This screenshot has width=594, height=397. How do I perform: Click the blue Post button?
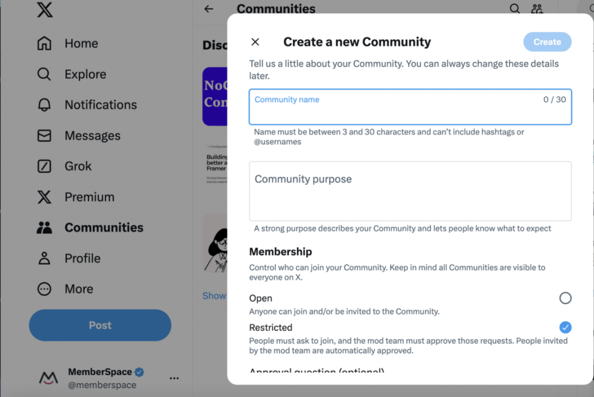click(99, 325)
